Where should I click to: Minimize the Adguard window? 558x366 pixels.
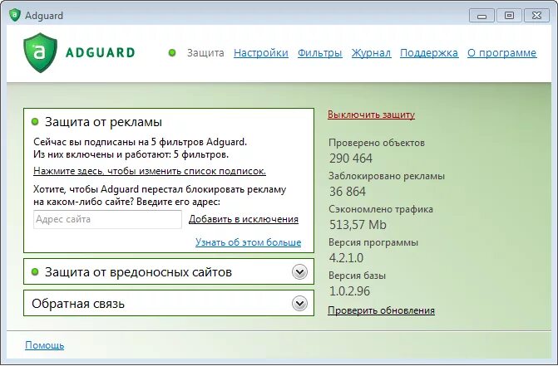[x=481, y=16]
